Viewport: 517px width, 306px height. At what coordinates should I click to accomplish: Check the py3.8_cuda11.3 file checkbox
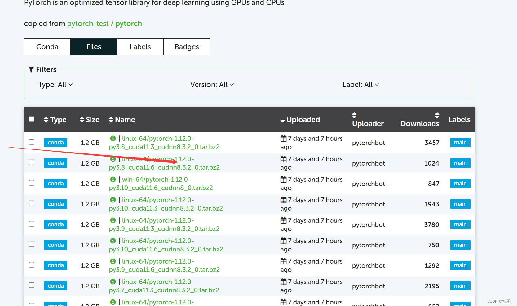click(x=32, y=142)
